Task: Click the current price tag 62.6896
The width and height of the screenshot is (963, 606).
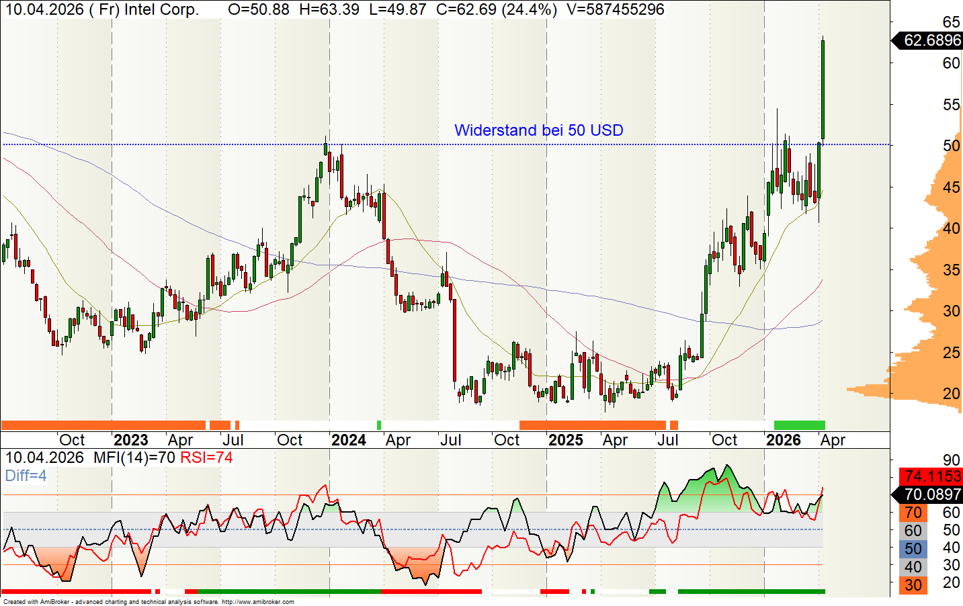Action: point(931,40)
